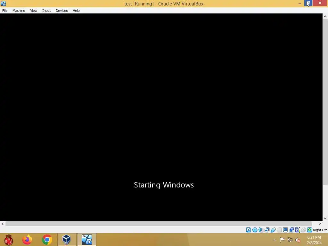Click the network tray icon

point(290,240)
